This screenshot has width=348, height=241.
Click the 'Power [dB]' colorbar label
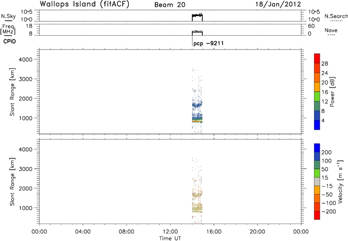pyautogui.click(x=332, y=92)
